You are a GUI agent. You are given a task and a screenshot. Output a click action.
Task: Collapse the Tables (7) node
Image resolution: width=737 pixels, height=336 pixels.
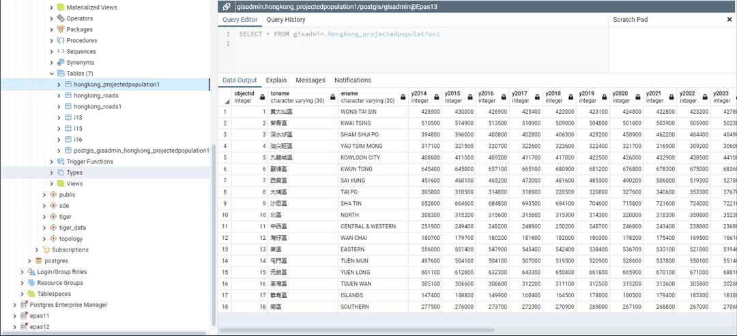[51, 74]
